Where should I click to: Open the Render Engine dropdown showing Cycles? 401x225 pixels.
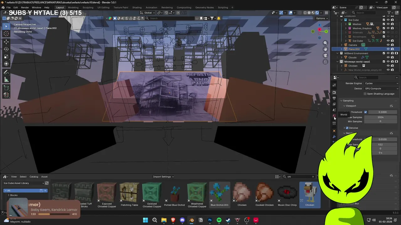[x=381, y=83]
